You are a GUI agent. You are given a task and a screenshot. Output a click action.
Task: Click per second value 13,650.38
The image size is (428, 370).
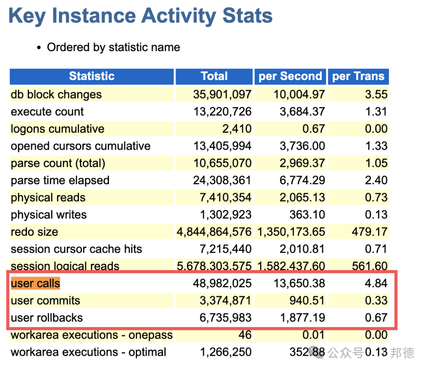(299, 284)
